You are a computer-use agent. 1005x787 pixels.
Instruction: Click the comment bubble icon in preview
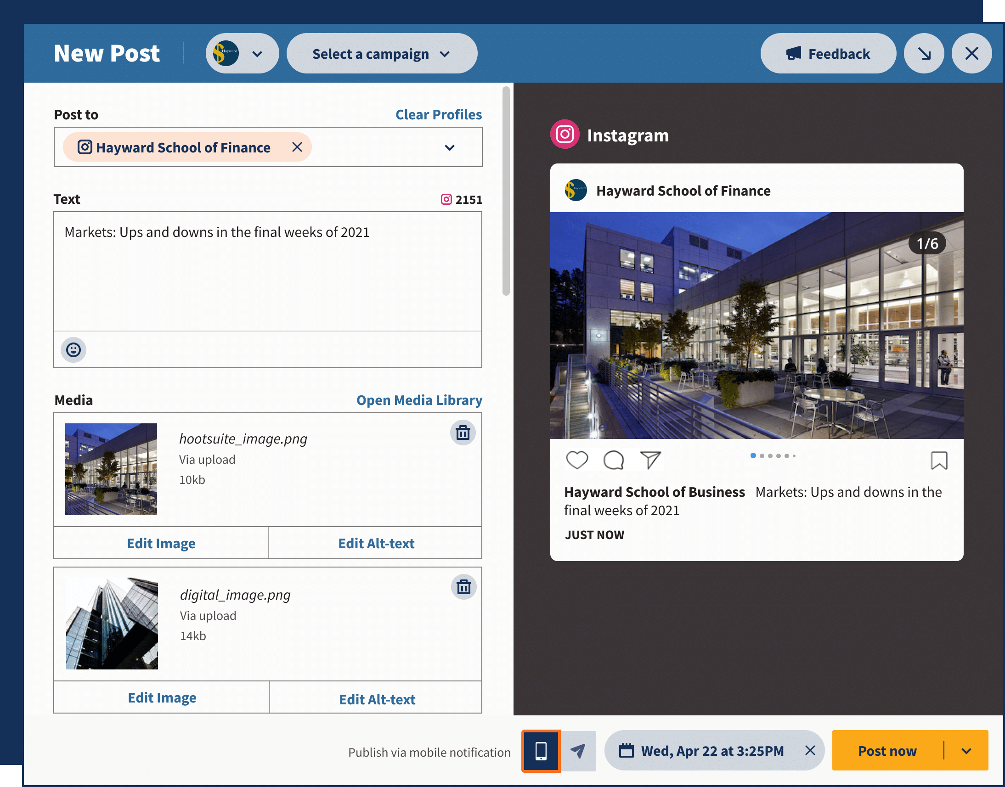(613, 460)
